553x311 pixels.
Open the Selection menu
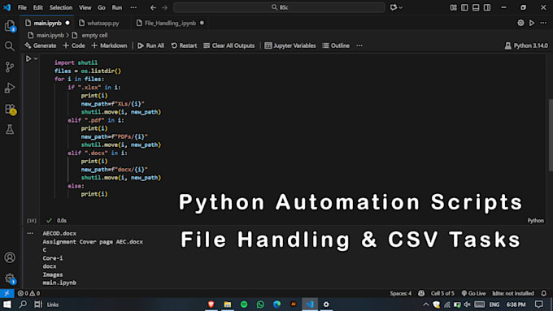tap(61, 7)
